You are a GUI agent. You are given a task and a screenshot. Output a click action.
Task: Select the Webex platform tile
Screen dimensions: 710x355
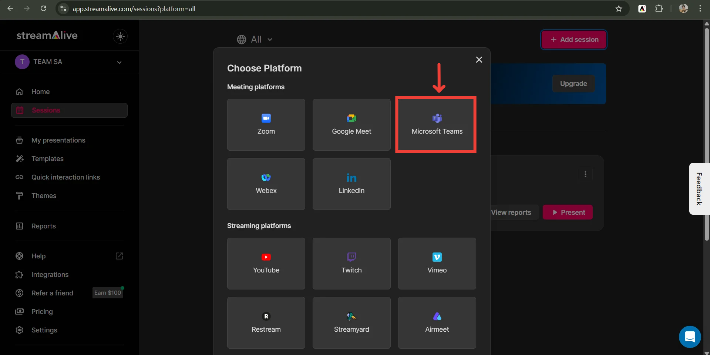coord(266,184)
